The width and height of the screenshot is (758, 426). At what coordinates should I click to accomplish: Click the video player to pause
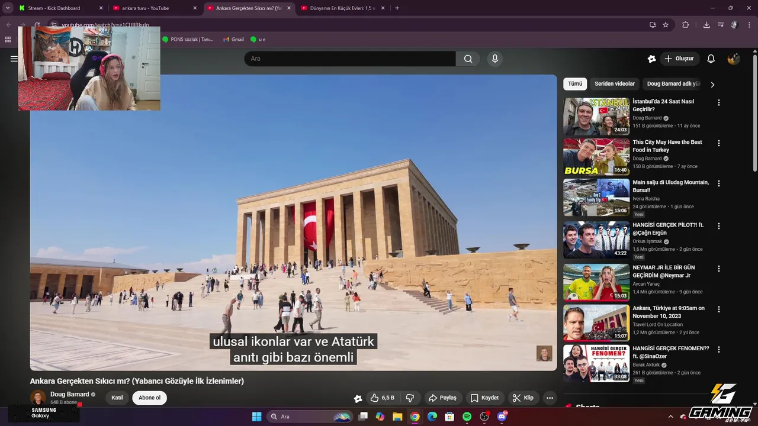[293, 222]
